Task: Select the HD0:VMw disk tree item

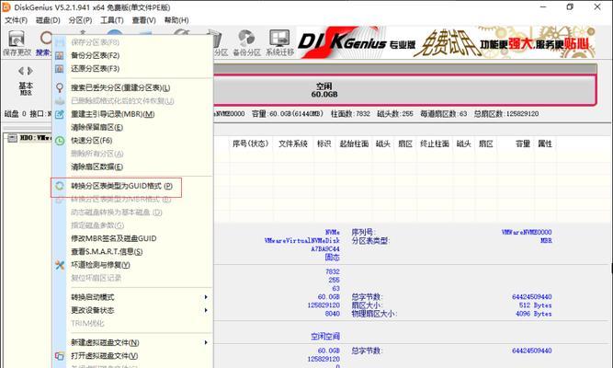Action: 35,138
